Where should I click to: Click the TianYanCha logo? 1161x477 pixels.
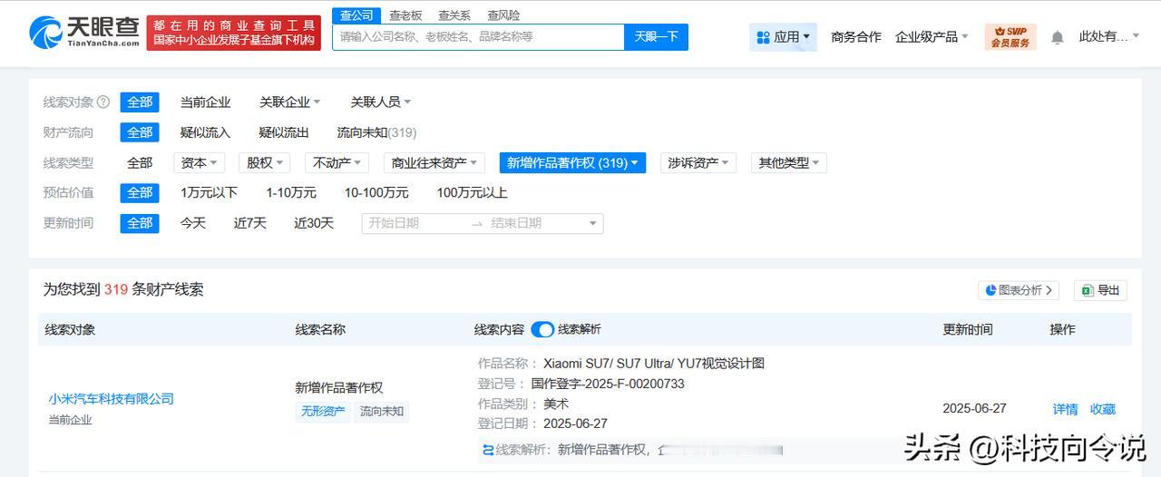click(84, 33)
